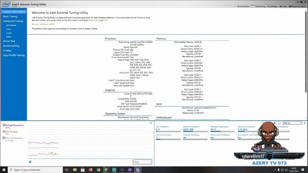This screenshot has width=308, height=173.
Task: Open the Windows Start menu
Action: pyautogui.click(x=4, y=170)
